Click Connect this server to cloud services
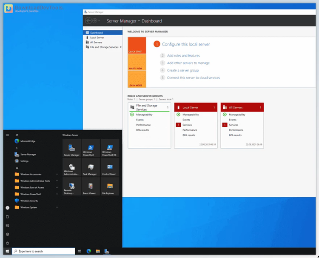Screen dimensions: 319x258 [x=194, y=77]
